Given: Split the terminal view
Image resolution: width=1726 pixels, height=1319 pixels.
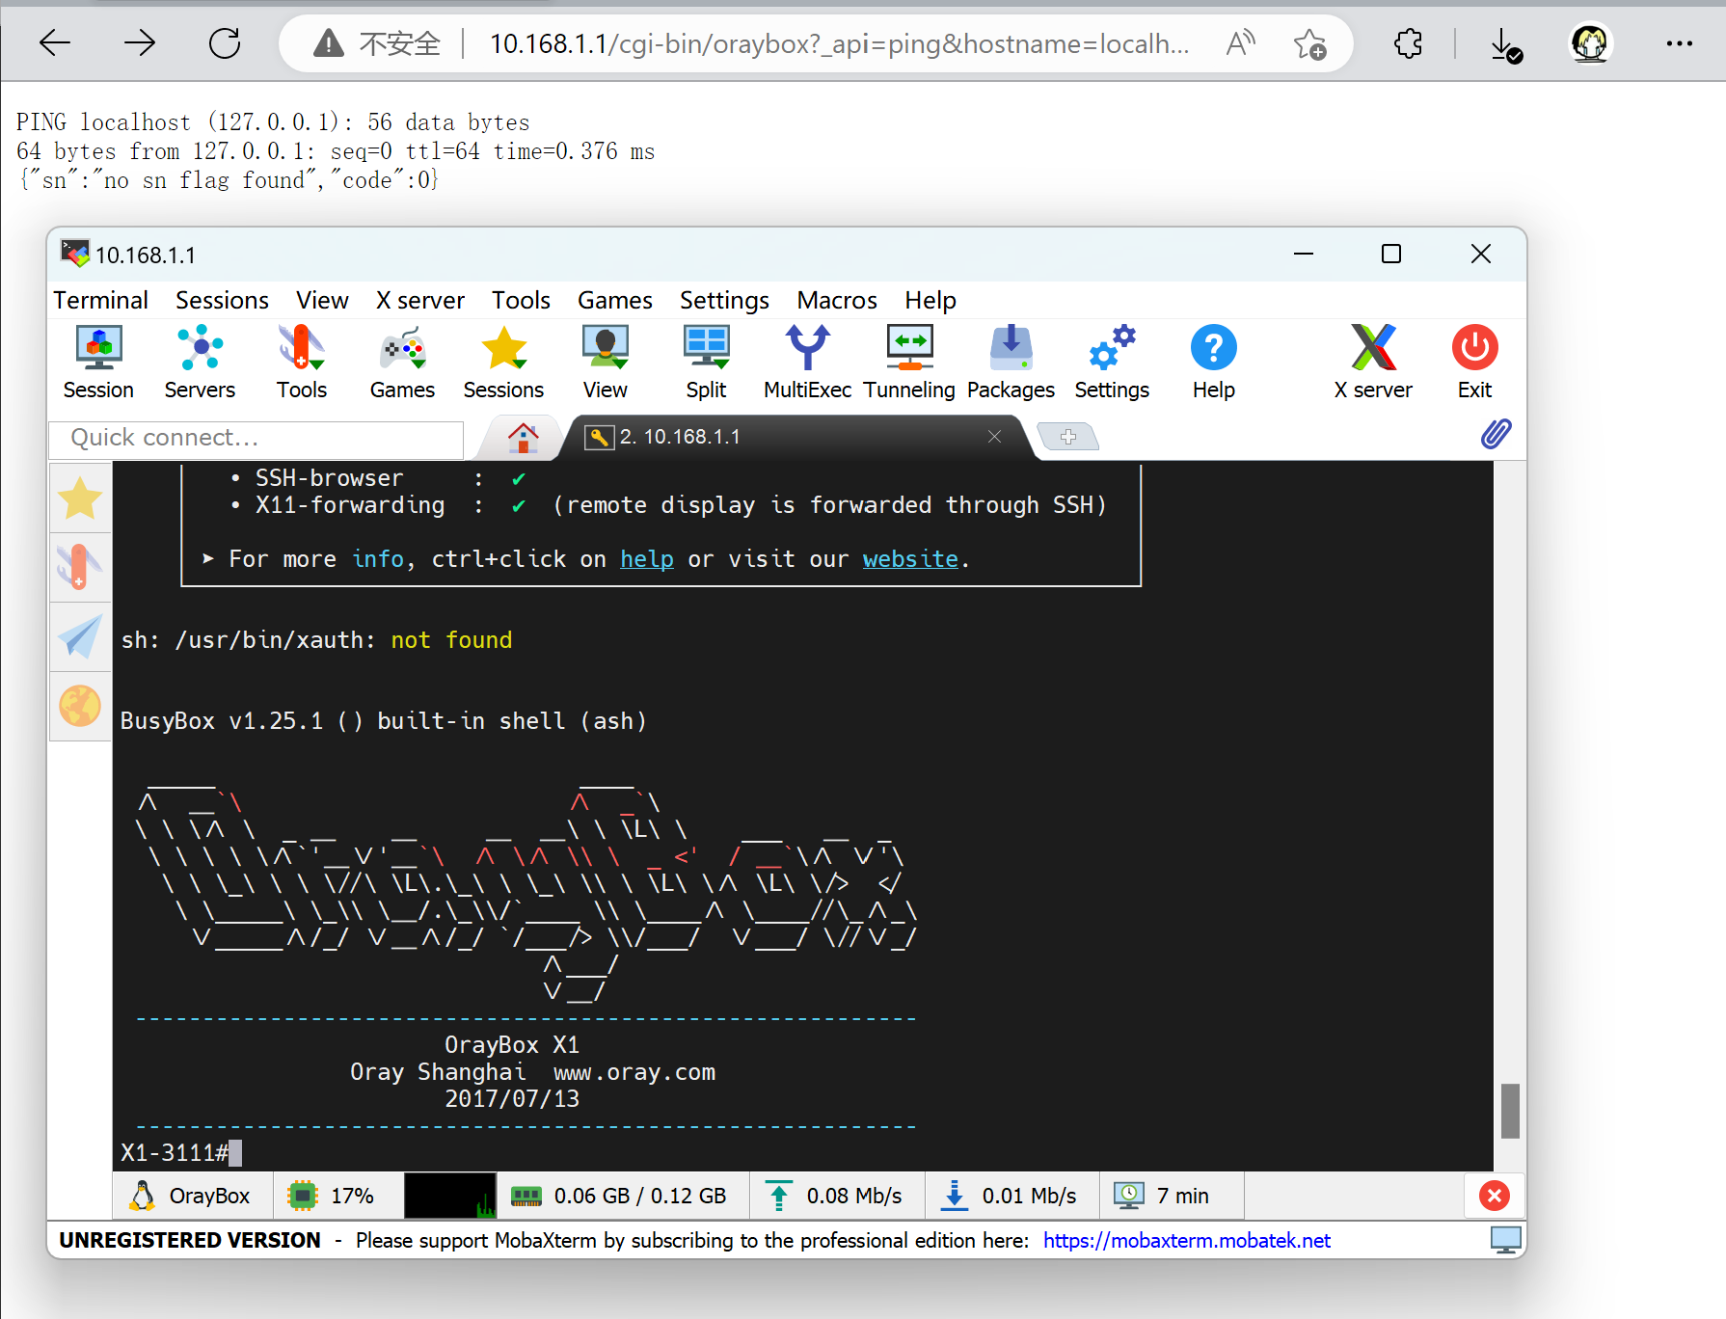Looking at the screenshot, I should 706,362.
